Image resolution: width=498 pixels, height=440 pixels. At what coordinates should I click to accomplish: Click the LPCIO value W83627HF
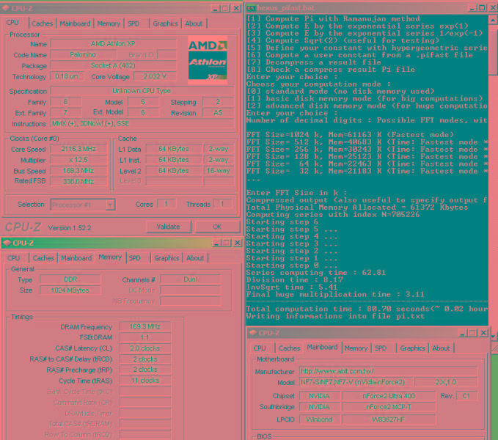pos(389,419)
